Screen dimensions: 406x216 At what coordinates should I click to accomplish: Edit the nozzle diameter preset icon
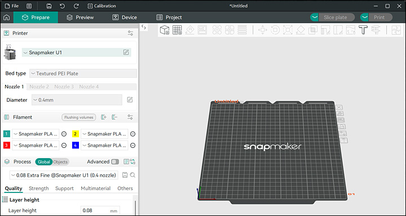pyautogui.click(x=130, y=100)
